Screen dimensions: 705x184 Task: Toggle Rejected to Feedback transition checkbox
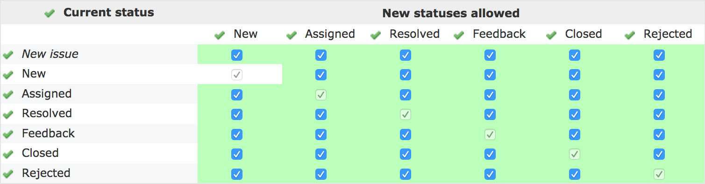tap(490, 174)
